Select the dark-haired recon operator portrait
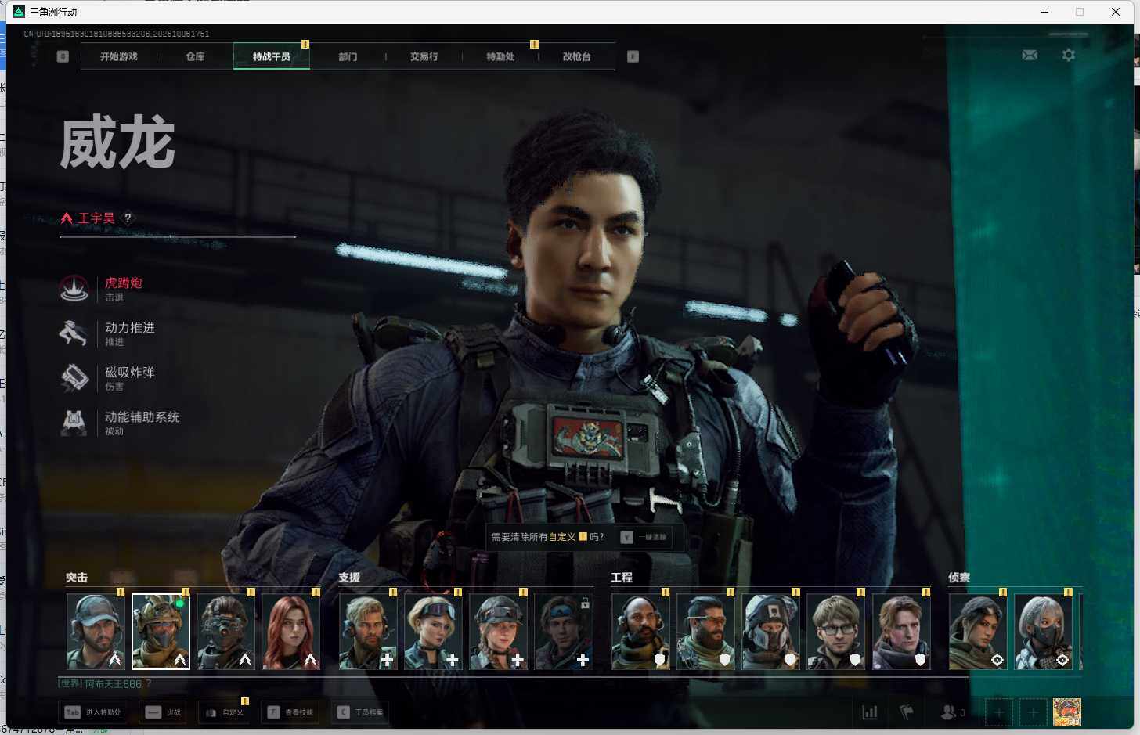The image size is (1140, 735). coord(978,632)
